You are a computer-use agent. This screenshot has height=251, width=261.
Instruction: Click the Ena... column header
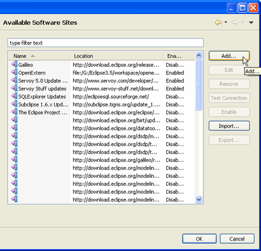[x=174, y=56]
